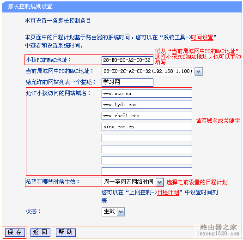Click the fifth (first empty) domain field
The image size is (243, 240).
coord(146,138)
